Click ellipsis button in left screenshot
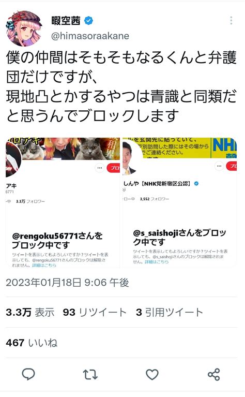Viewport: 245px width, 397px height. [x=100, y=168]
